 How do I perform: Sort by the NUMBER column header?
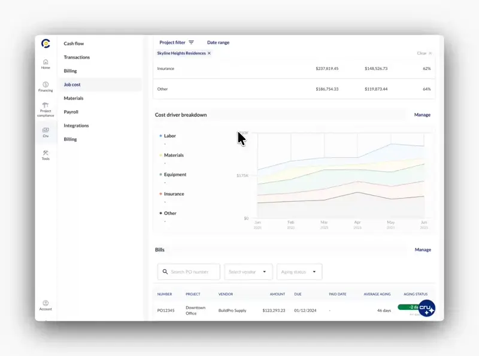click(165, 294)
